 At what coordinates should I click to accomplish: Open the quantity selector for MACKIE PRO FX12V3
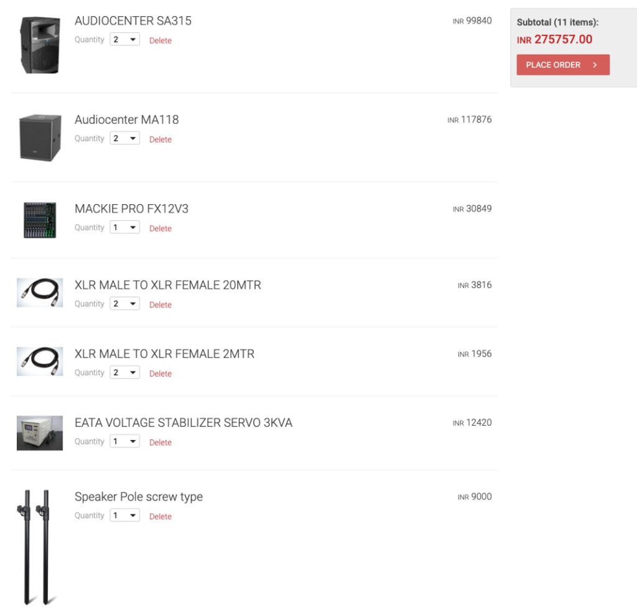pyautogui.click(x=124, y=227)
